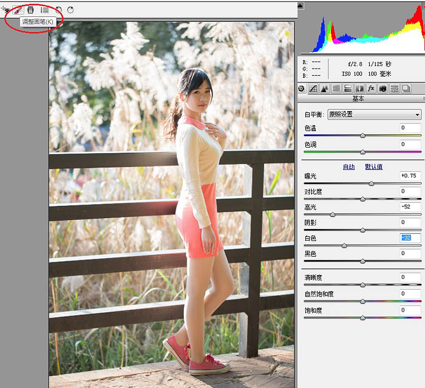Click the 色温 temperature value field
The image size is (425, 388).
(410, 128)
